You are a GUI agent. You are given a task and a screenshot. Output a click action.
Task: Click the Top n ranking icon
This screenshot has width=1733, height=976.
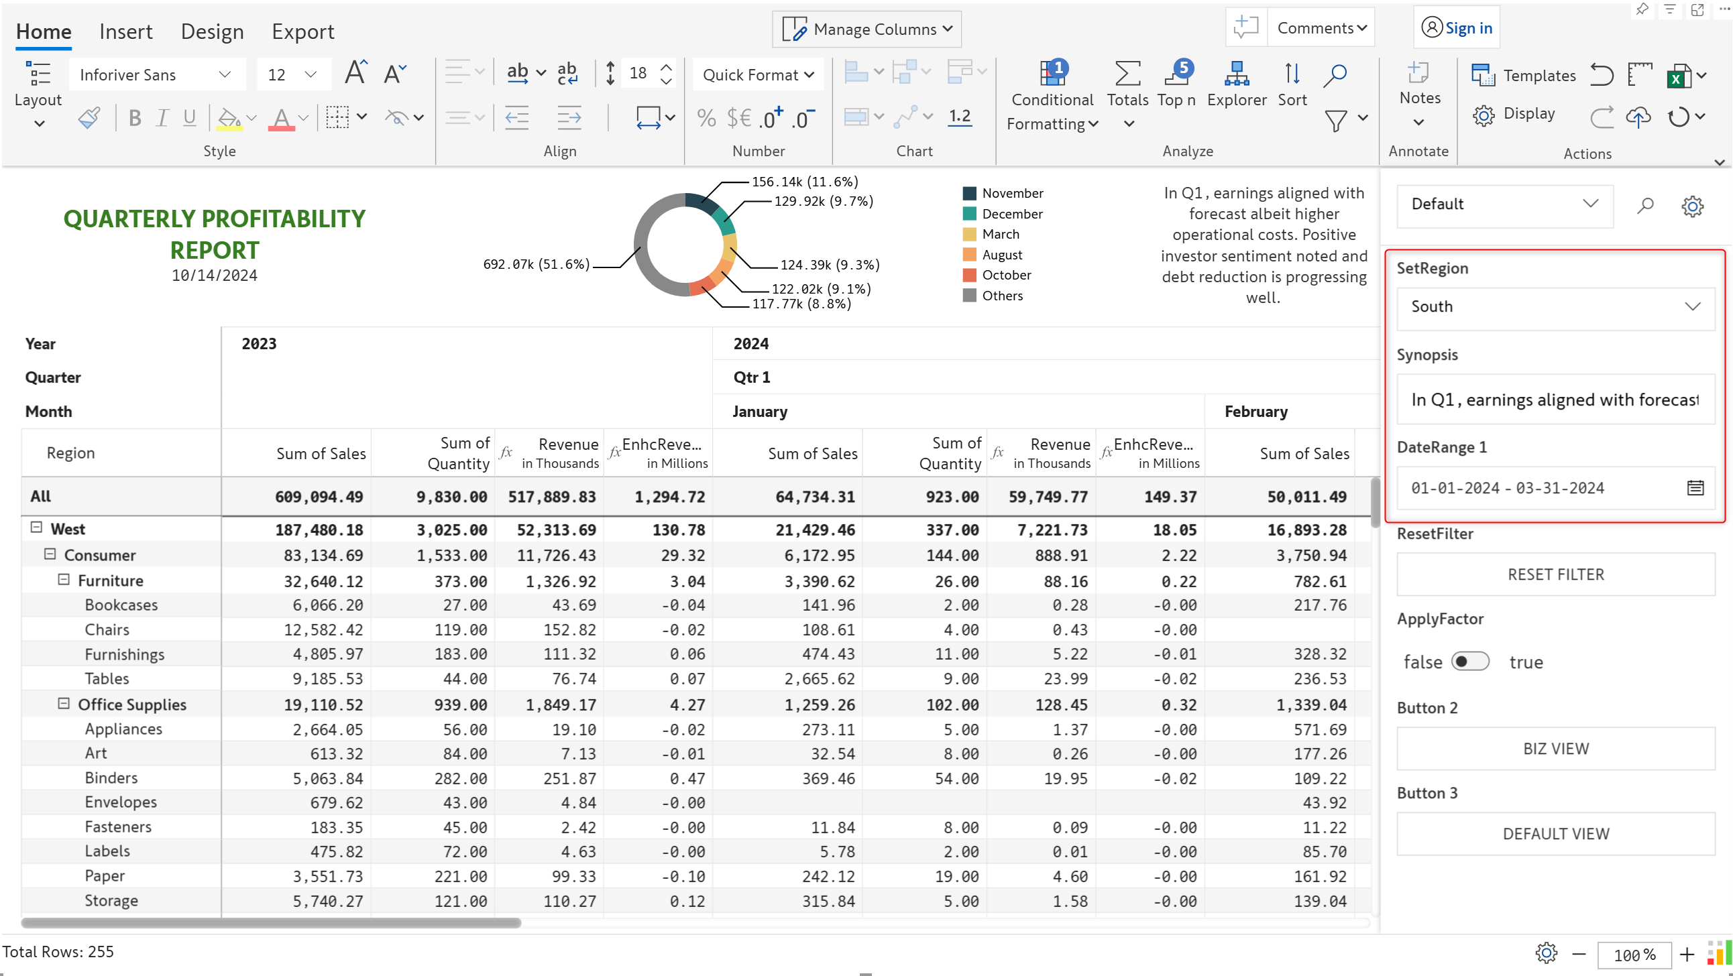coord(1176,74)
